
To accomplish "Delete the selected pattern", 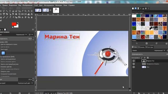I will pyautogui.click(x=146, y=43).
